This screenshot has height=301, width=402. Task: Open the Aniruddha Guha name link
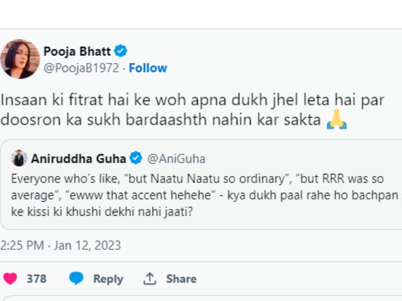point(79,159)
